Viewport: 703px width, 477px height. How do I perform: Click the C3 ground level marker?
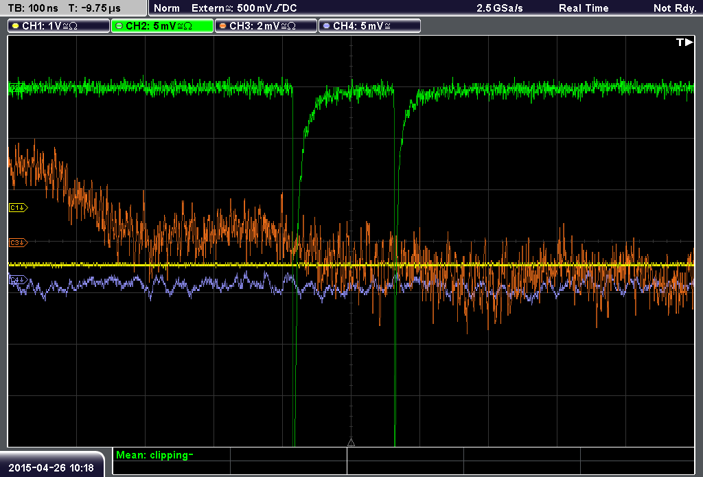pos(19,242)
